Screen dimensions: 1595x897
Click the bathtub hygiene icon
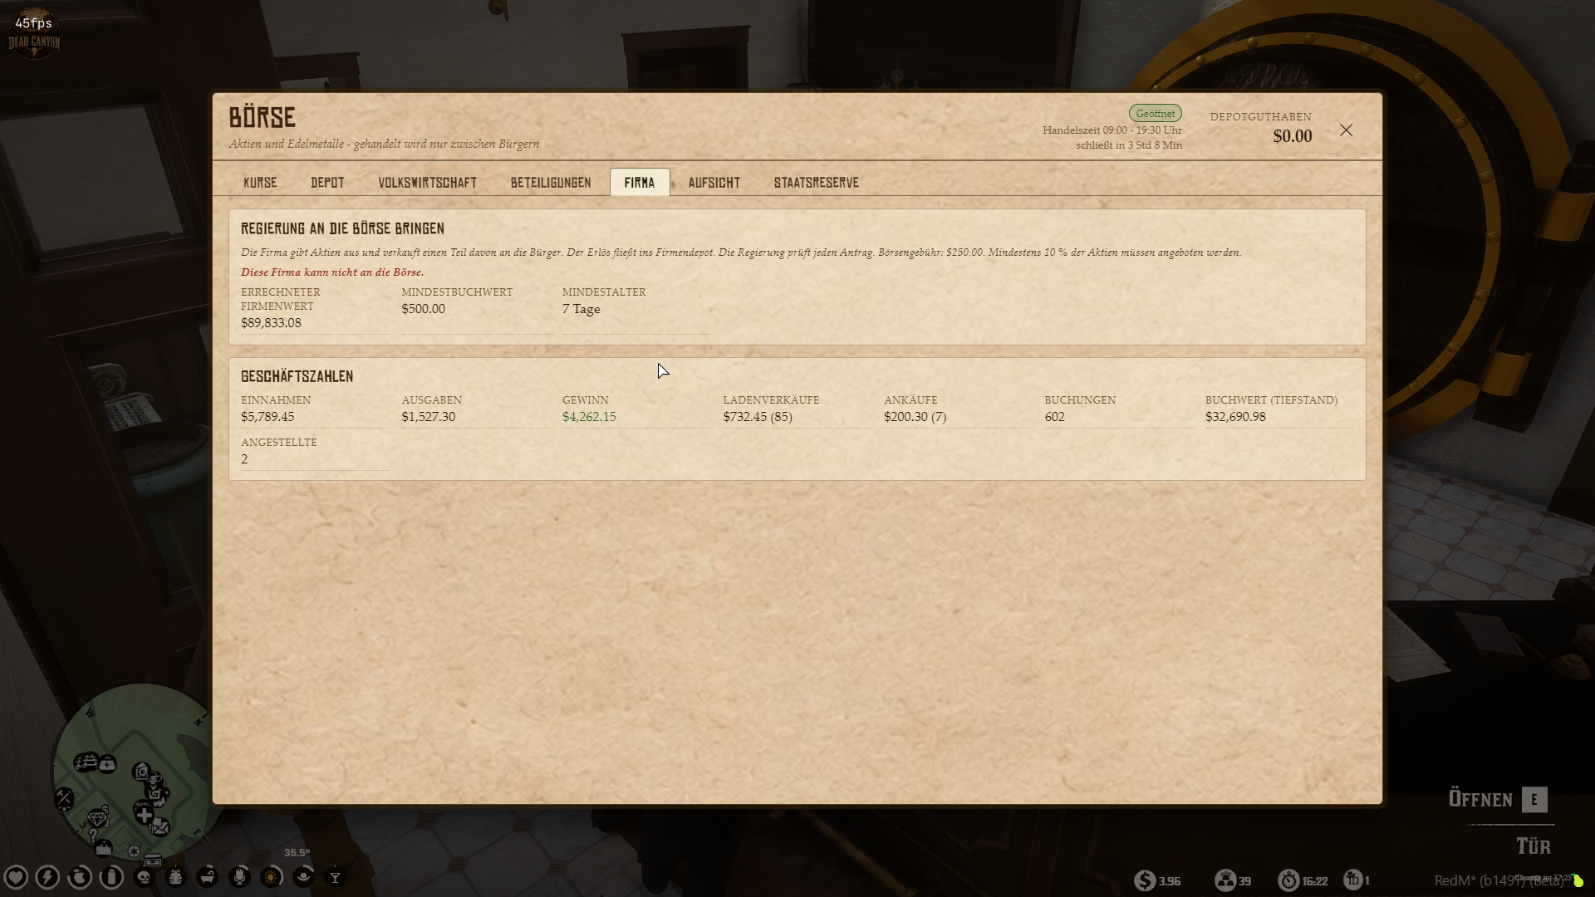[x=208, y=877]
